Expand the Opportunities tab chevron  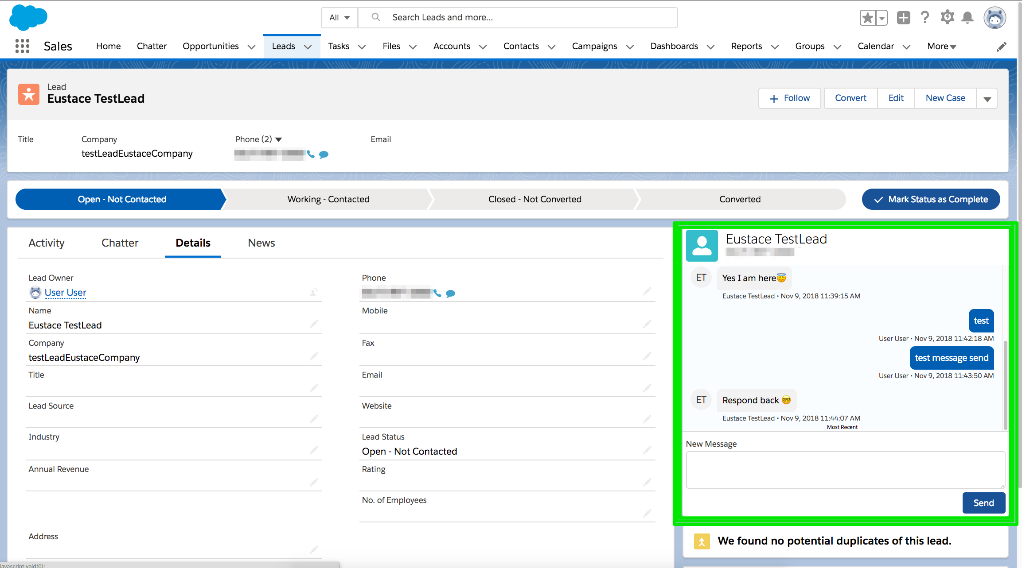point(251,47)
